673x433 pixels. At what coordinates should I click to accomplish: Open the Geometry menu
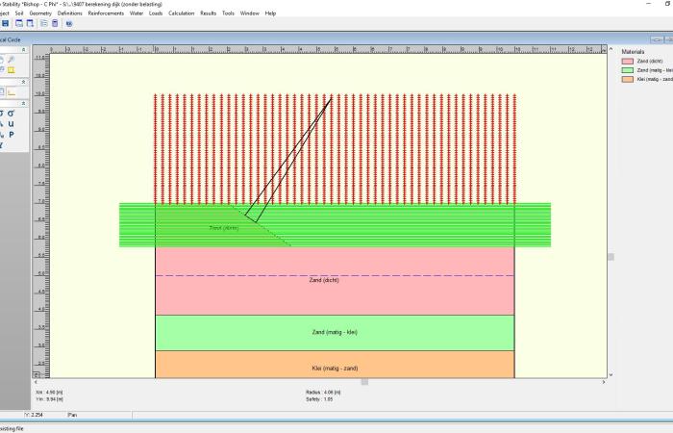40,13
